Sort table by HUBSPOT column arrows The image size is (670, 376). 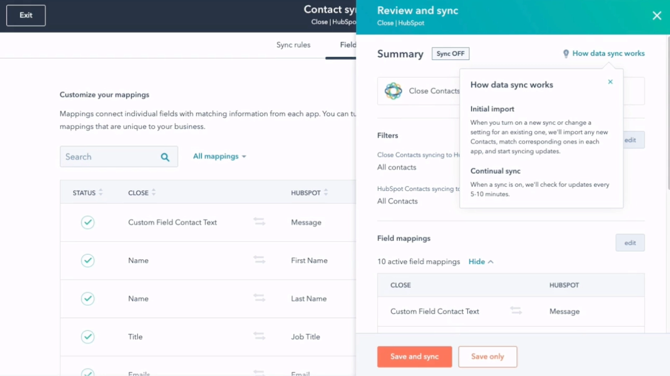coord(326,192)
